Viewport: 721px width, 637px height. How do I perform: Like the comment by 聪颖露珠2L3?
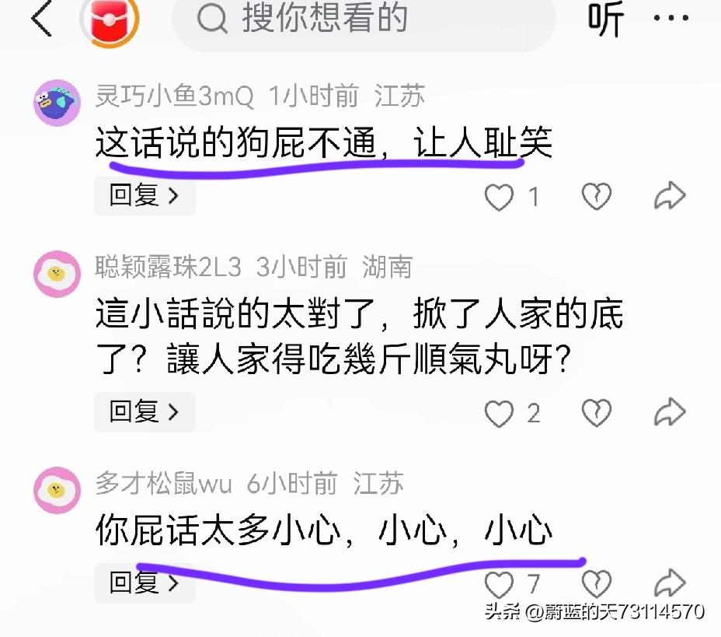(x=499, y=413)
